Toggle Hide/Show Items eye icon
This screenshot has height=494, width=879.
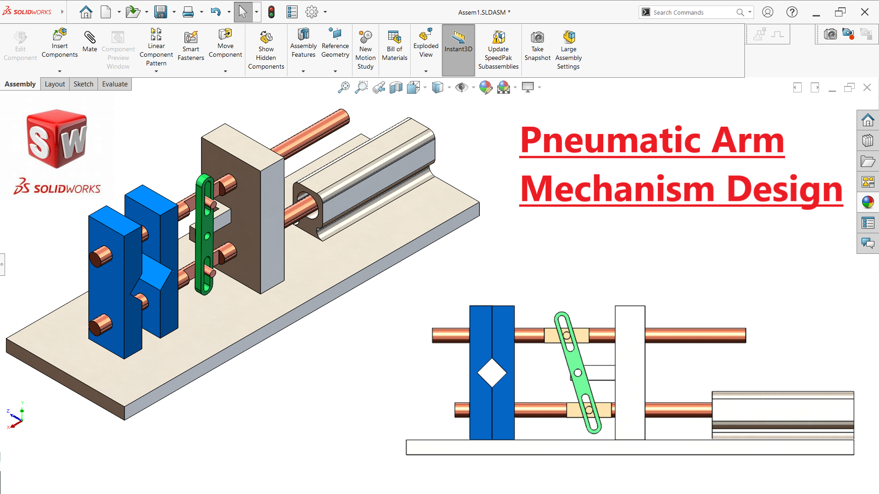pyautogui.click(x=461, y=87)
